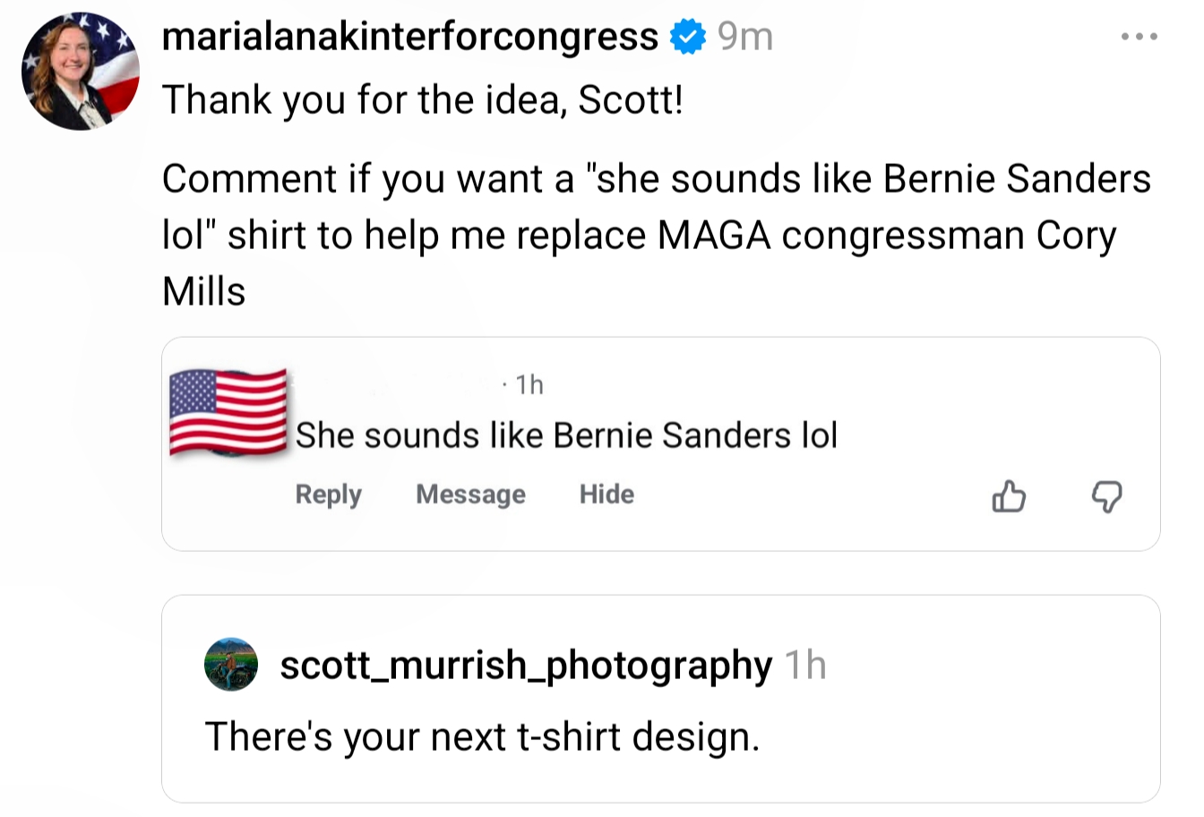1204x817 pixels.
Task: Visit scott_murrish_photography profile via username
Action: click(526, 665)
